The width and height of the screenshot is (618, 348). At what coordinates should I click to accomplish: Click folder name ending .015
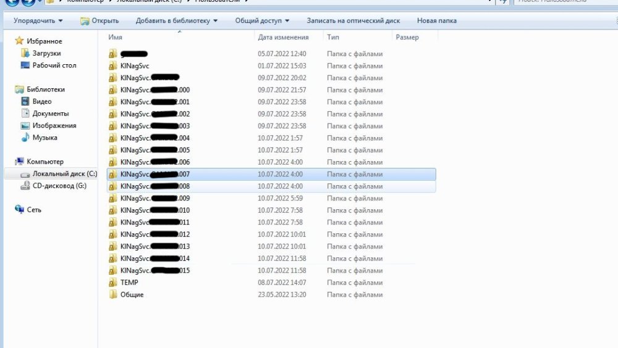click(155, 270)
